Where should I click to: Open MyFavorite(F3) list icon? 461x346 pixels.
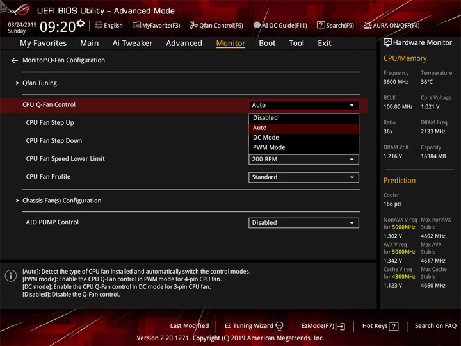136,25
